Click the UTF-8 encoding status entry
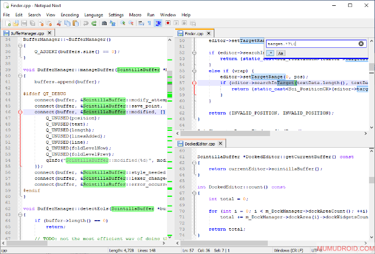 click(x=317, y=250)
